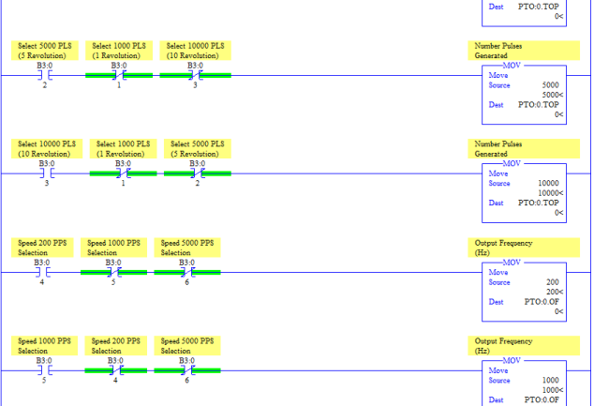Click 'Speed 200 PPS Selection' label above open contact B3:0/4

pyautogui.click(x=42, y=248)
